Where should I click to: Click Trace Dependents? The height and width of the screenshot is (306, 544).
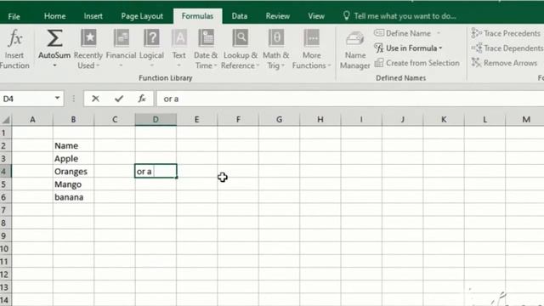pyautogui.click(x=507, y=48)
